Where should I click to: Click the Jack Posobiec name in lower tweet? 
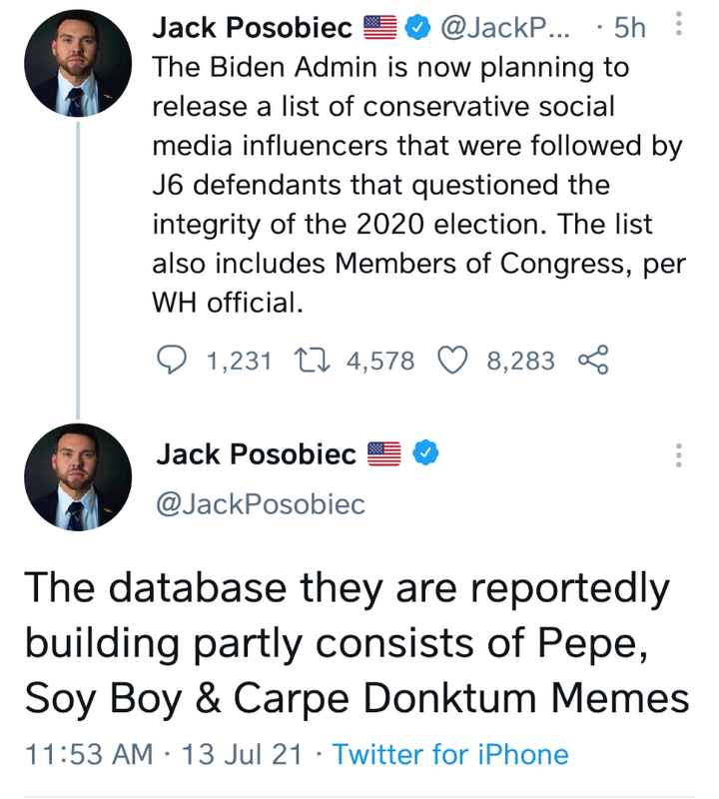tap(257, 453)
